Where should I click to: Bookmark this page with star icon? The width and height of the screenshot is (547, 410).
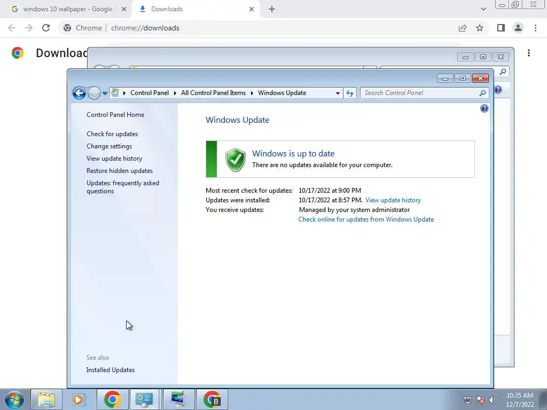pos(480,28)
